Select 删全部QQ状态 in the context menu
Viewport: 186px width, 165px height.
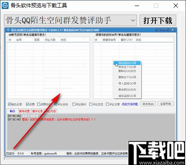point(127,90)
